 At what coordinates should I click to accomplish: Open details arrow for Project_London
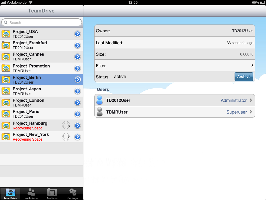point(77,103)
